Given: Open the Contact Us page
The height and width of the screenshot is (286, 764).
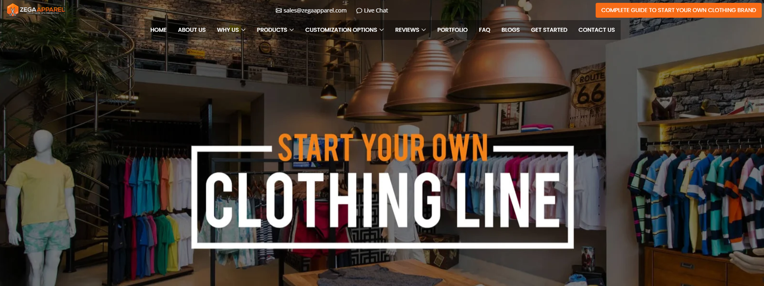Looking at the screenshot, I should 596,30.
